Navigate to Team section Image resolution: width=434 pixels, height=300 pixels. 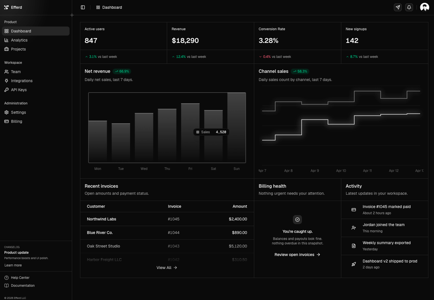[x=36, y=72]
